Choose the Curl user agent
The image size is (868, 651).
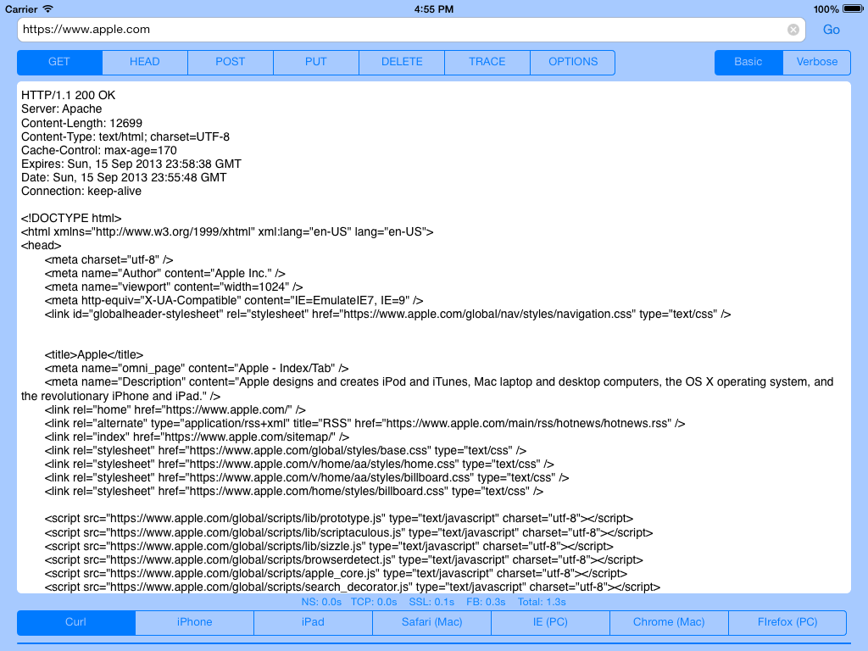tap(75, 622)
